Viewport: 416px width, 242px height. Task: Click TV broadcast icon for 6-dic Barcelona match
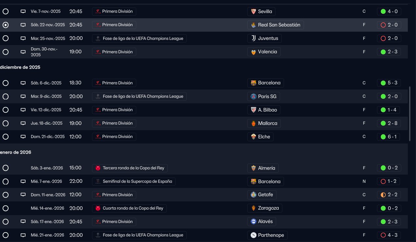coord(23,83)
